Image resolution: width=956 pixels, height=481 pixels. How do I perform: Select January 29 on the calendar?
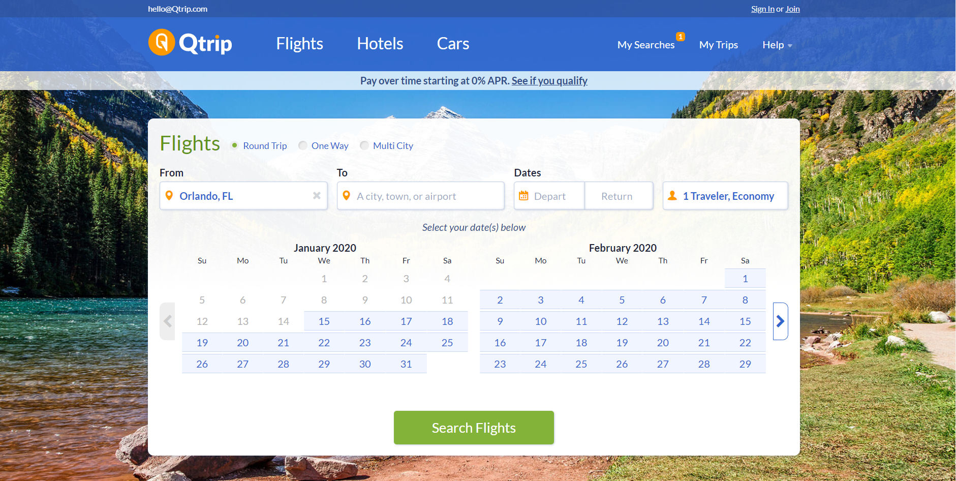pyautogui.click(x=324, y=364)
